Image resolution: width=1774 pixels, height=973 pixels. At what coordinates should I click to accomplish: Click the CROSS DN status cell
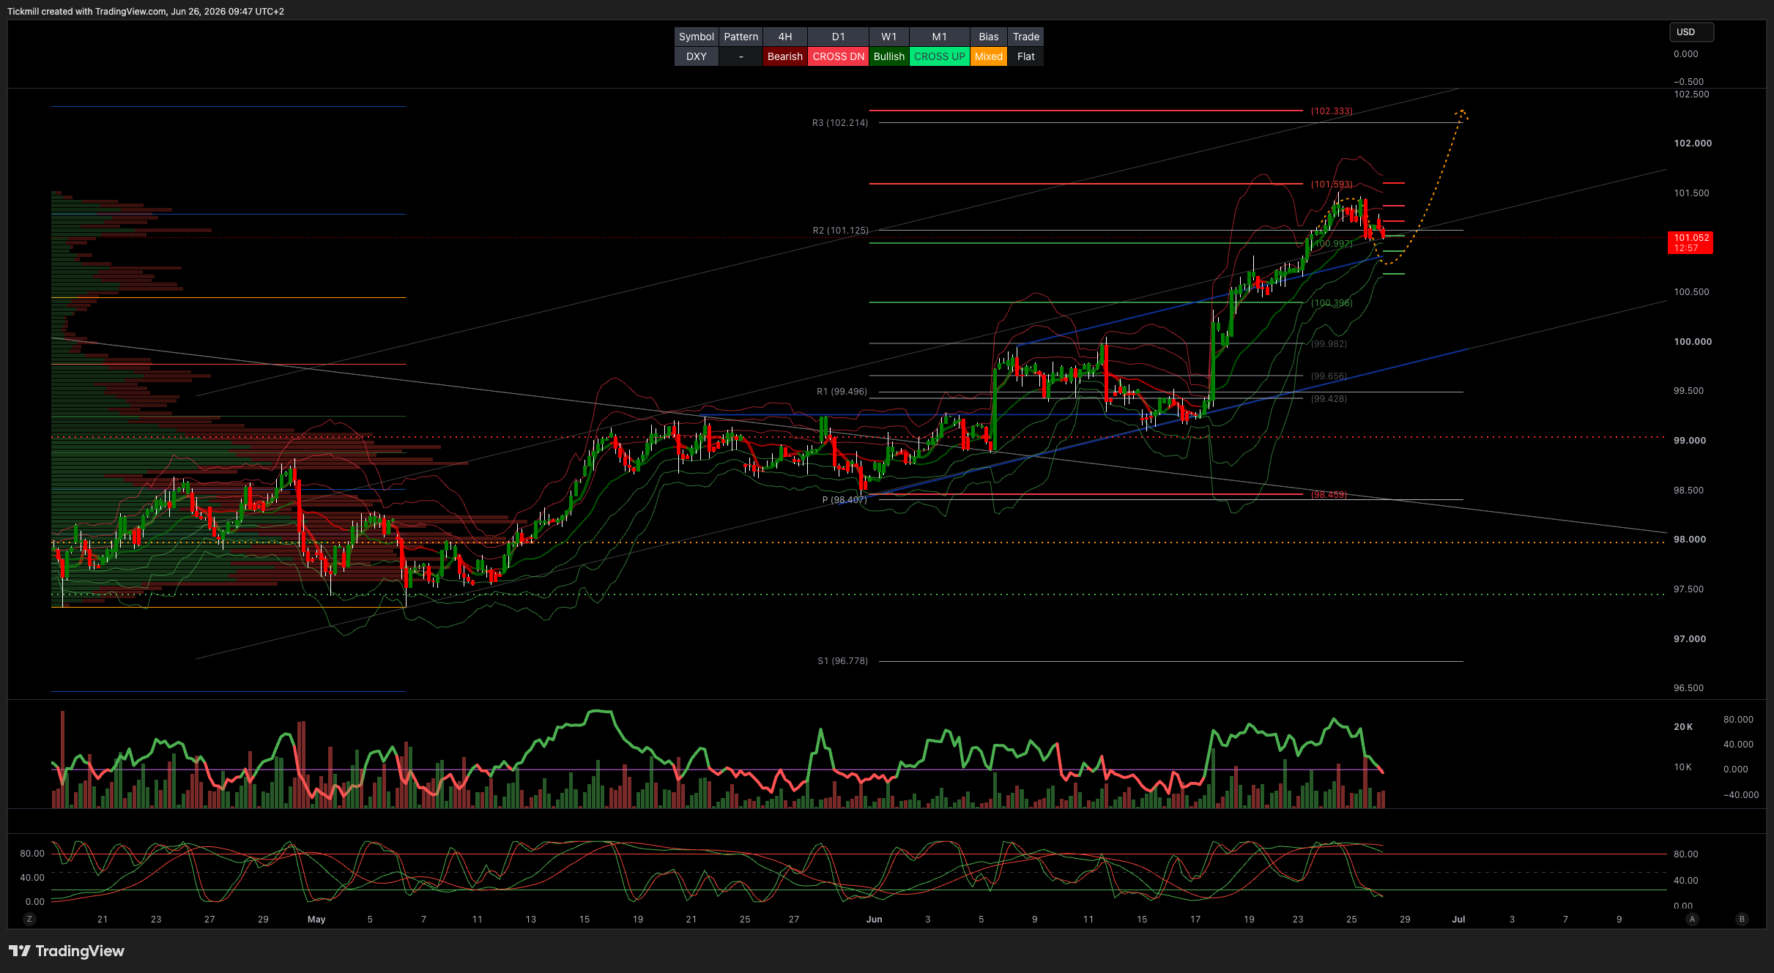[838, 56]
